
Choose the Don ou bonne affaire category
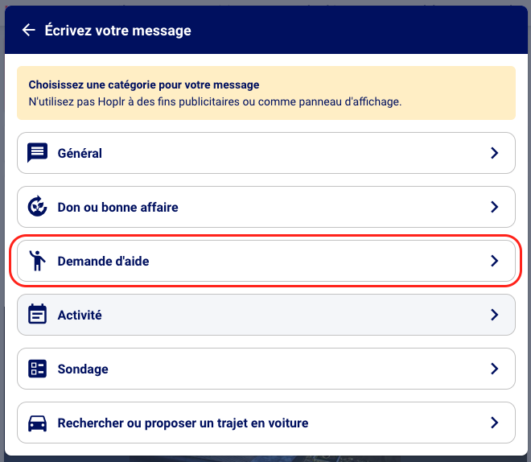pos(117,207)
